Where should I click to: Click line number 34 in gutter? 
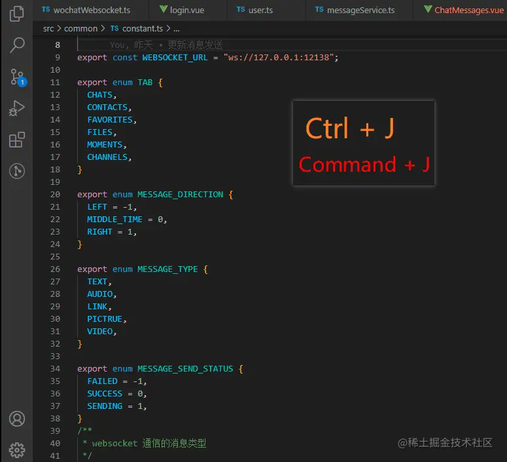55,369
